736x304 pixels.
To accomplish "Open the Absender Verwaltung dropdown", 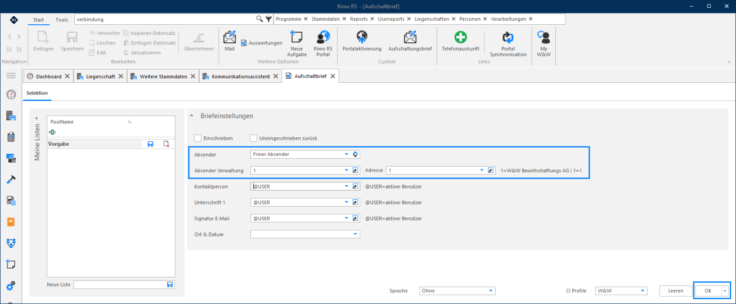I will [347, 170].
